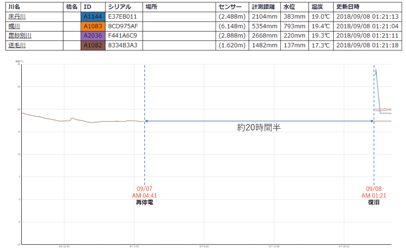Click the 温度 column header
Image resolution: width=406 pixels, height=250 pixels.
tap(317, 7)
